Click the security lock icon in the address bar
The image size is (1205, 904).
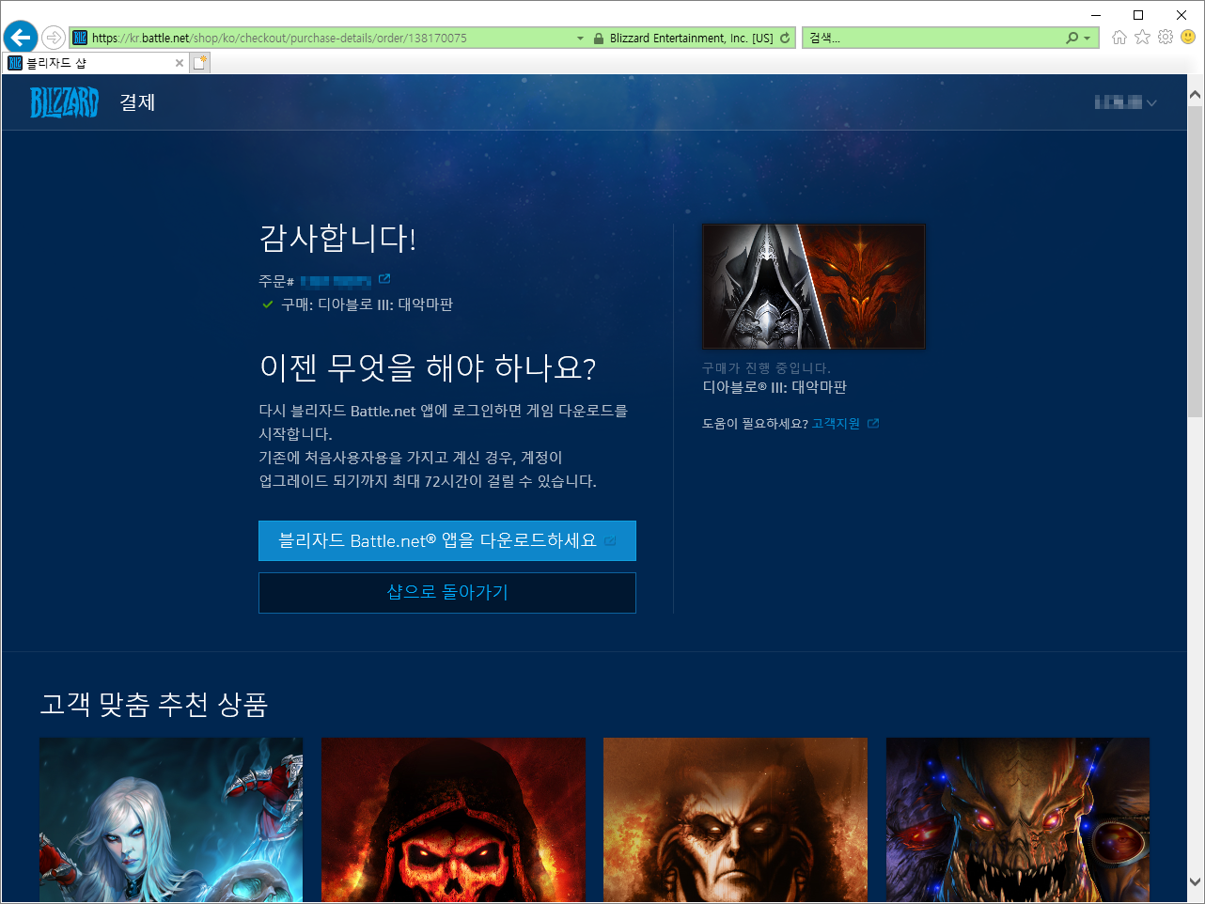point(598,39)
